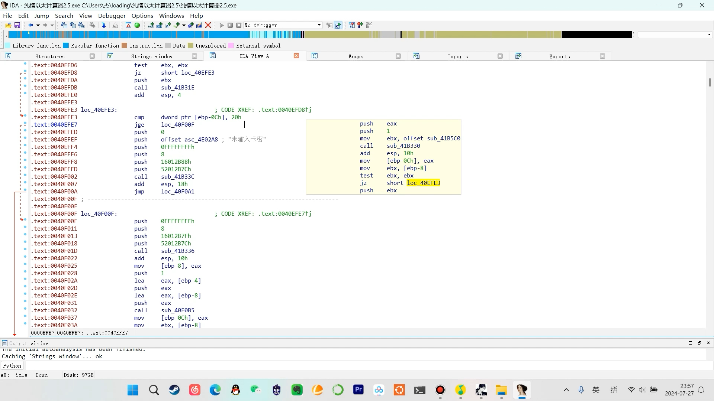Open the Debugger menu
This screenshot has width=714, height=401.
(x=112, y=16)
